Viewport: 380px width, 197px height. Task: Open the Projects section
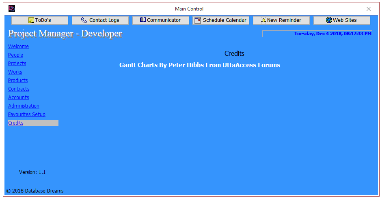pyautogui.click(x=17, y=63)
